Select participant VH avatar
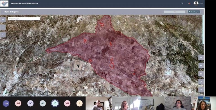The height and width of the screenshot is (110, 216). coord(67,103)
